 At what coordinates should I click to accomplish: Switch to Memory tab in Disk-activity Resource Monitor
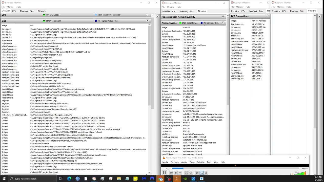coord(24,11)
